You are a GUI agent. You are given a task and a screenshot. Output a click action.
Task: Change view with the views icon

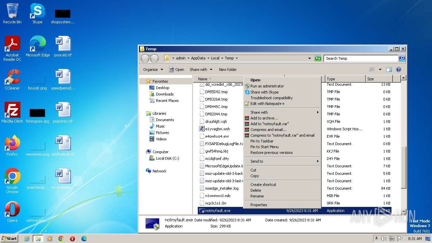pos(372,70)
